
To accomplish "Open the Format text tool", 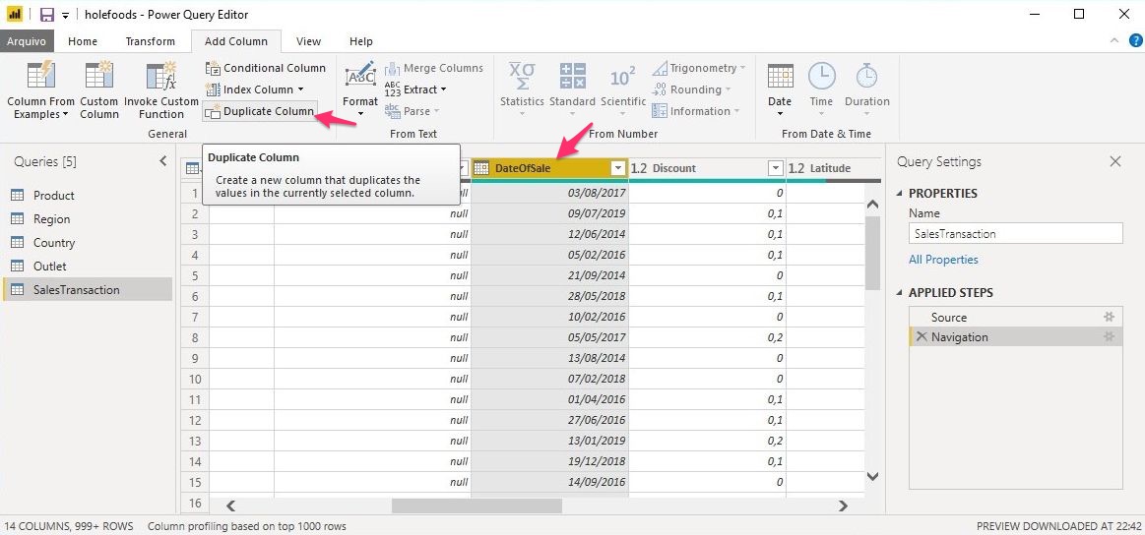I will click(360, 77).
